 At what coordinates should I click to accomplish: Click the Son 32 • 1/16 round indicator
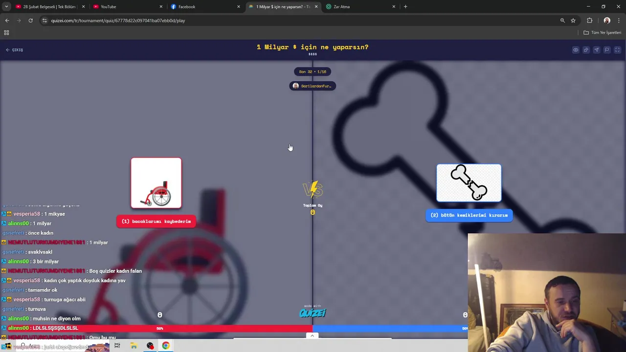(x=313, y=72)
